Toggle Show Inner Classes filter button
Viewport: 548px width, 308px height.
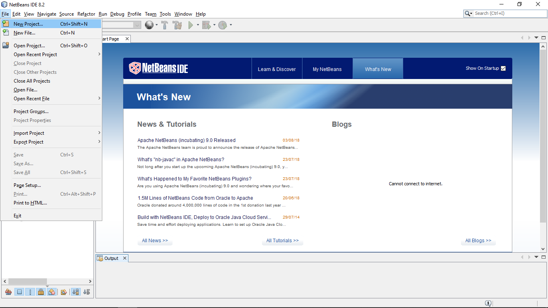[x=52, y=292]
